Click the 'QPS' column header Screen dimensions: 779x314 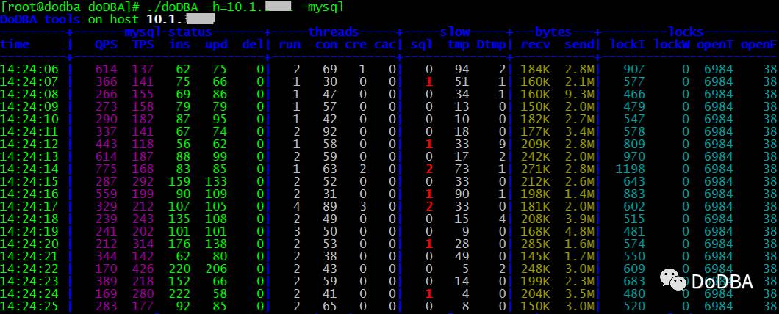(x=107, y=44)
